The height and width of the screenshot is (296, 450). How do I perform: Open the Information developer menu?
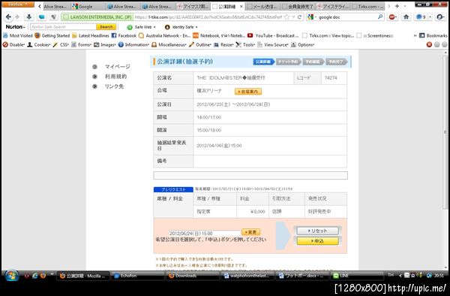pyautogui.click(x=133, y=44)
